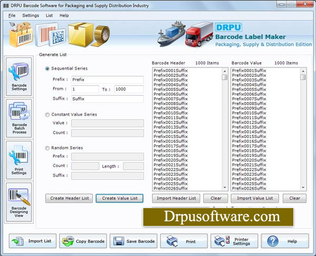This screenshot has width=316, height=256.
Task: Click the Random Series Prefix field
Action: tap(107, 156)
